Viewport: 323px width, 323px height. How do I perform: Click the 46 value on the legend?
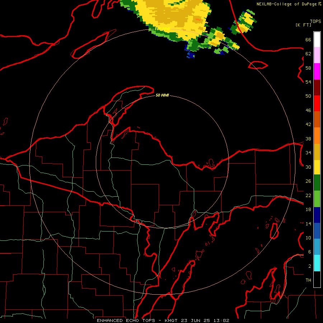[308, 111]
